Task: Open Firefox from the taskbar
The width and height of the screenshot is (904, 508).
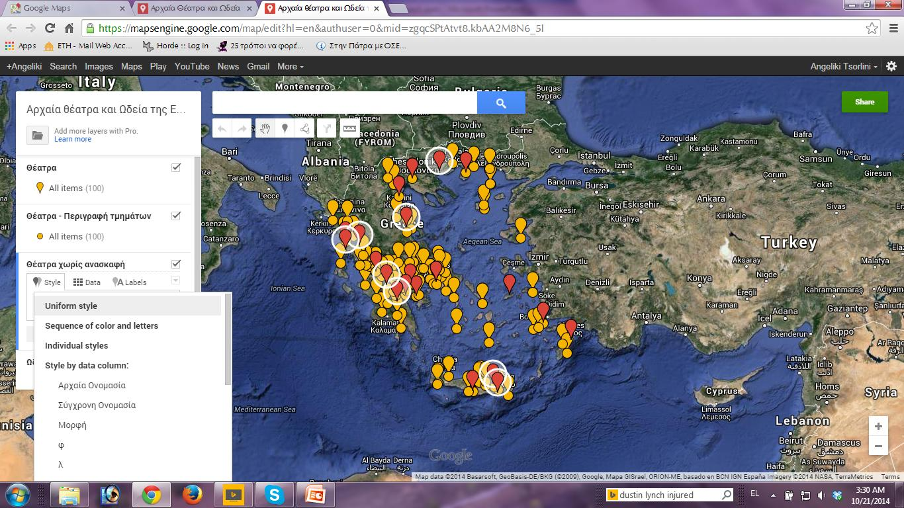Action: click(192, 495)
